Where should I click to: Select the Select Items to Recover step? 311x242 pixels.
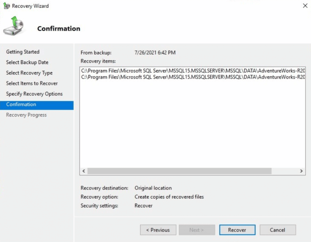coord(32,83)
